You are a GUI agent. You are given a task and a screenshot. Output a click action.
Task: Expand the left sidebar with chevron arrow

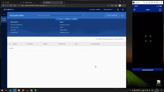4,14
